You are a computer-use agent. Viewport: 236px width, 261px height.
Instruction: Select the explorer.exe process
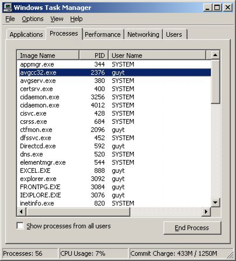tap(114, 179)
